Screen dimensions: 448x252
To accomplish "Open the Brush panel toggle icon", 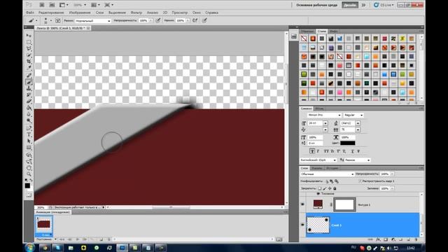I will pos(57,20).
